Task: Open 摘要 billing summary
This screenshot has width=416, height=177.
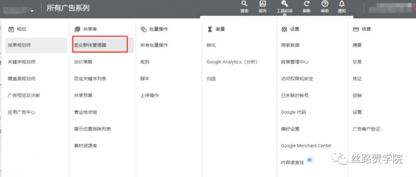Action: [x=357, y=45]
